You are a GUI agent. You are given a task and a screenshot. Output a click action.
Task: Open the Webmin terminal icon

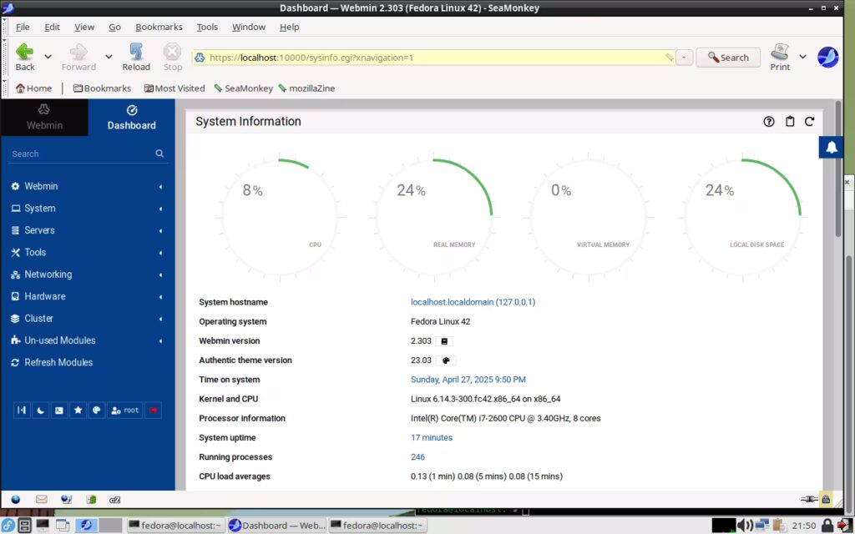tap(58, 410)
